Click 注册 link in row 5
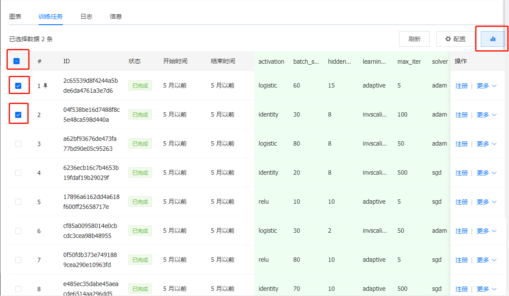 point(461,202)
